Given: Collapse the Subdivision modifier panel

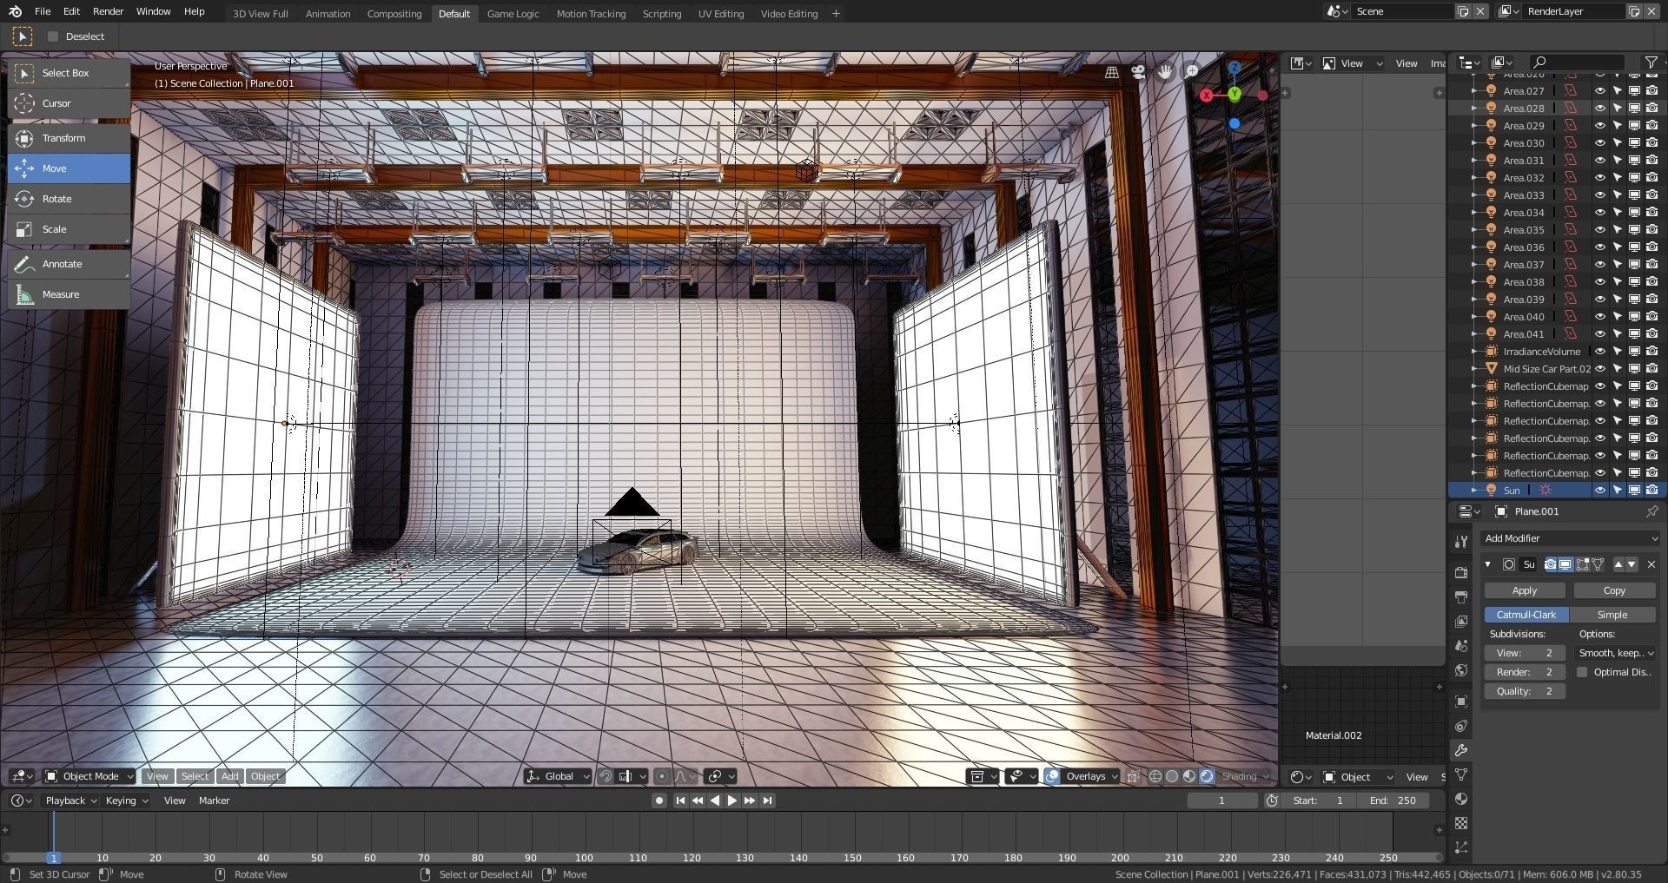Looking at the screenshot, I should point(1487,564).
